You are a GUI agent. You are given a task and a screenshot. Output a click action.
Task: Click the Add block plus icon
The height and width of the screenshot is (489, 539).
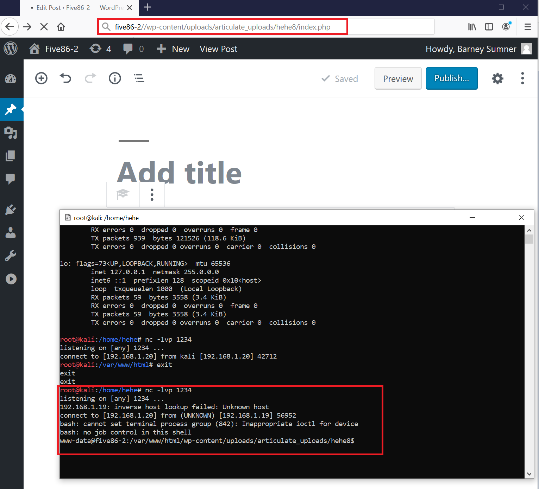point(41,78)
